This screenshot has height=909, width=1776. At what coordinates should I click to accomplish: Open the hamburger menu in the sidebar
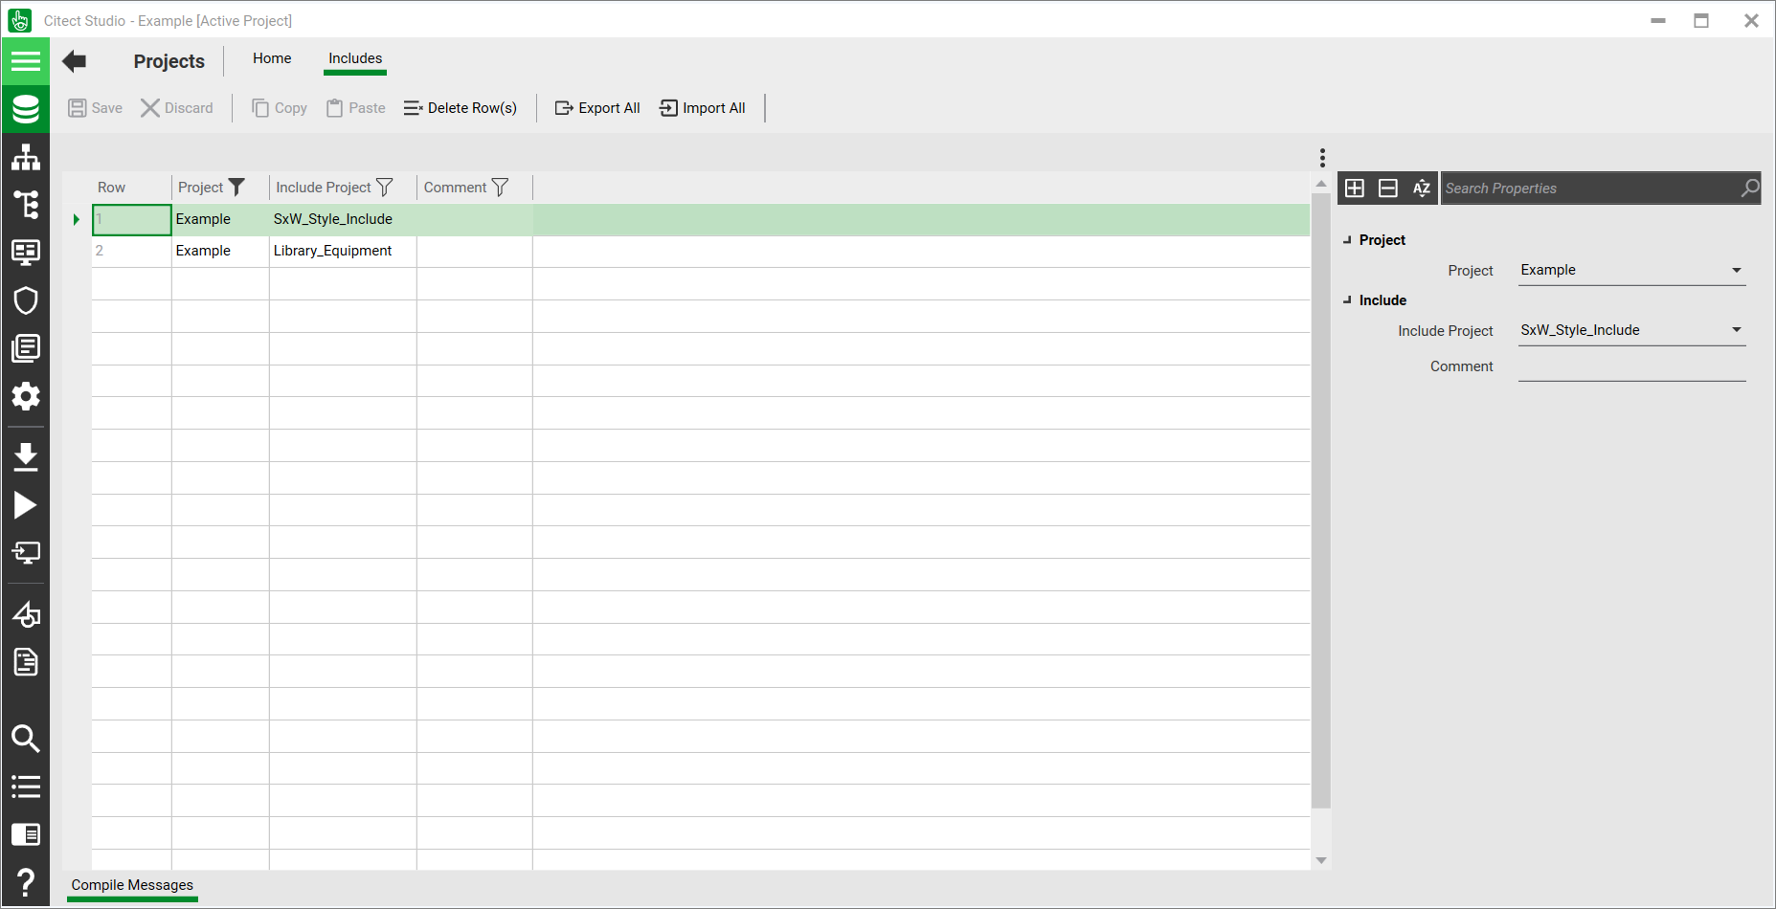(26, 61)
